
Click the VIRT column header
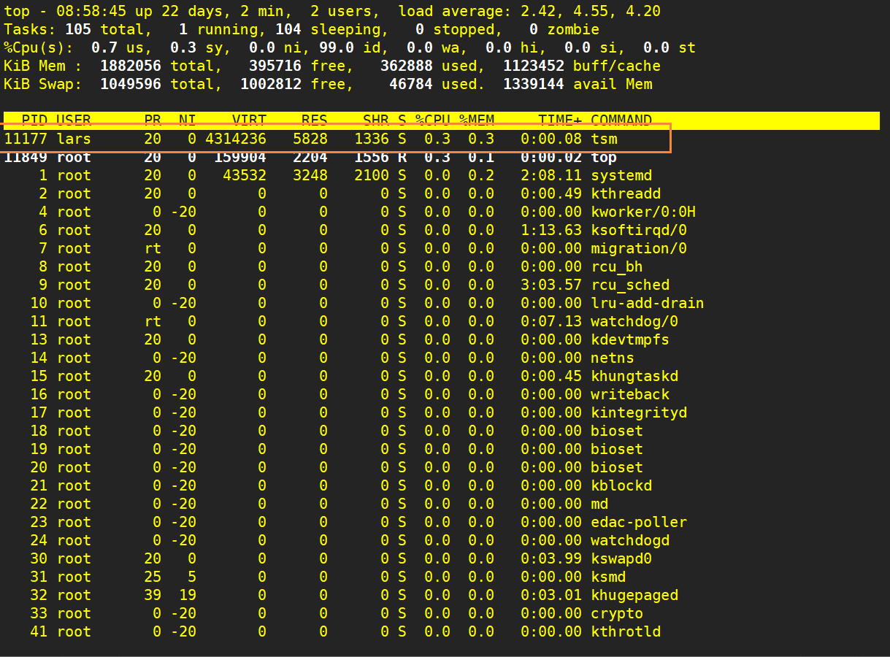pos(249,120)
